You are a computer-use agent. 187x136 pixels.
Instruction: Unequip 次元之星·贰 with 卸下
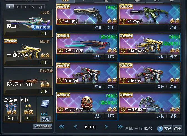click(x=111, y=57)
